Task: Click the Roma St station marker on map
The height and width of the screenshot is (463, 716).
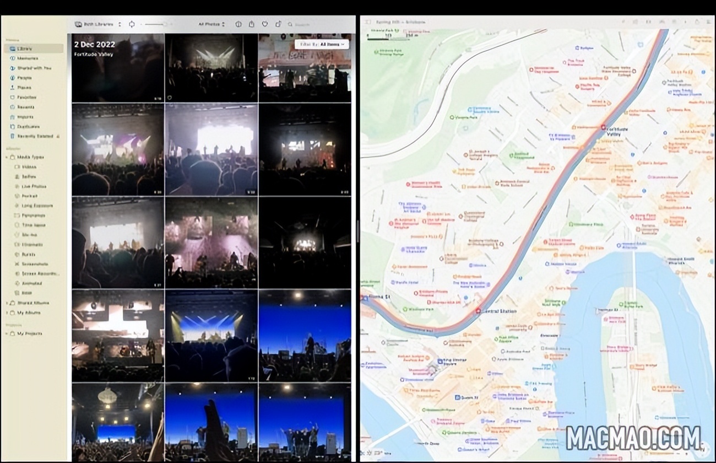Action: click(364, 298)
